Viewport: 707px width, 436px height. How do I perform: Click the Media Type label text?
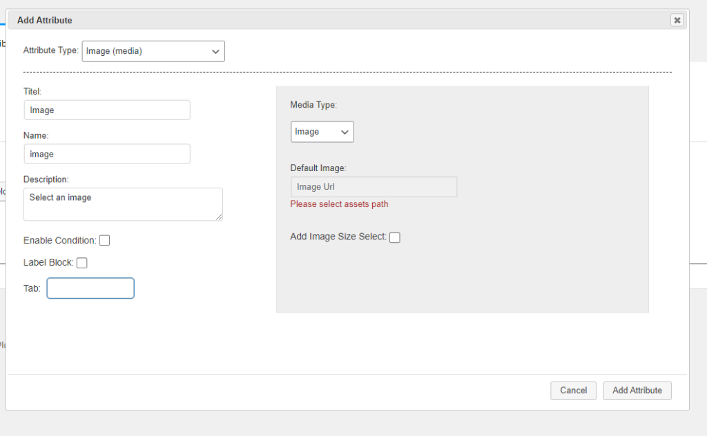[x=313, y=105]
